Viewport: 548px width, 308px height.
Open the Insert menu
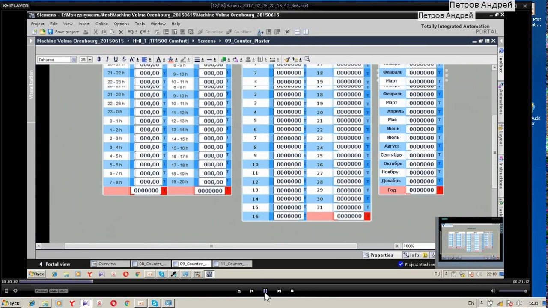tap(84, 24)
